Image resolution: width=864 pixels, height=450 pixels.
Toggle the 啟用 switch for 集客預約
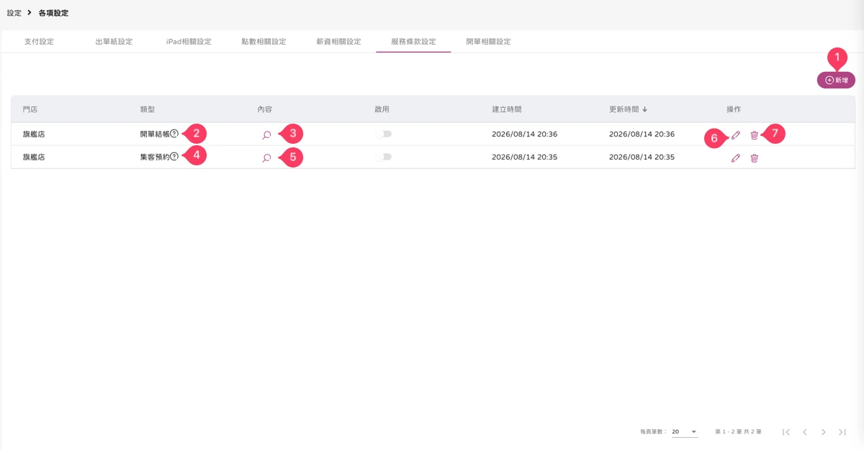(x=383, y=157)
